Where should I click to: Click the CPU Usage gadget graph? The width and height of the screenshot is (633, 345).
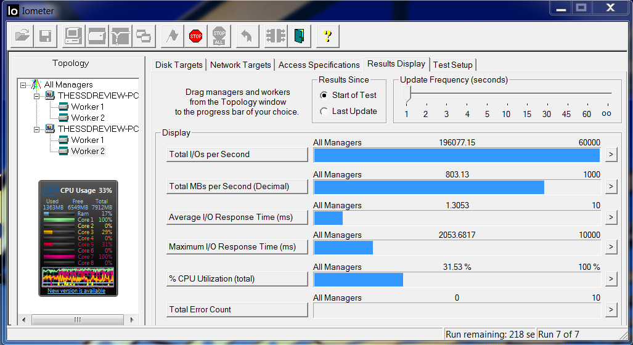pyautogui.click(x=78, y=277)
